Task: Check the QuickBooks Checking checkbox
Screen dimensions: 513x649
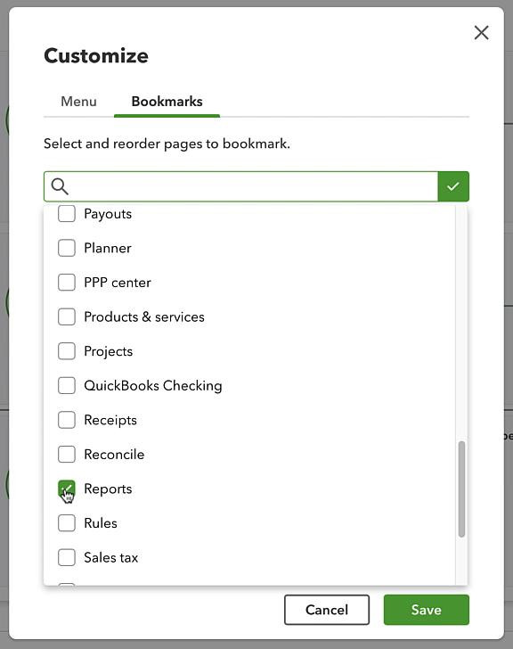Action: point(67,386)
